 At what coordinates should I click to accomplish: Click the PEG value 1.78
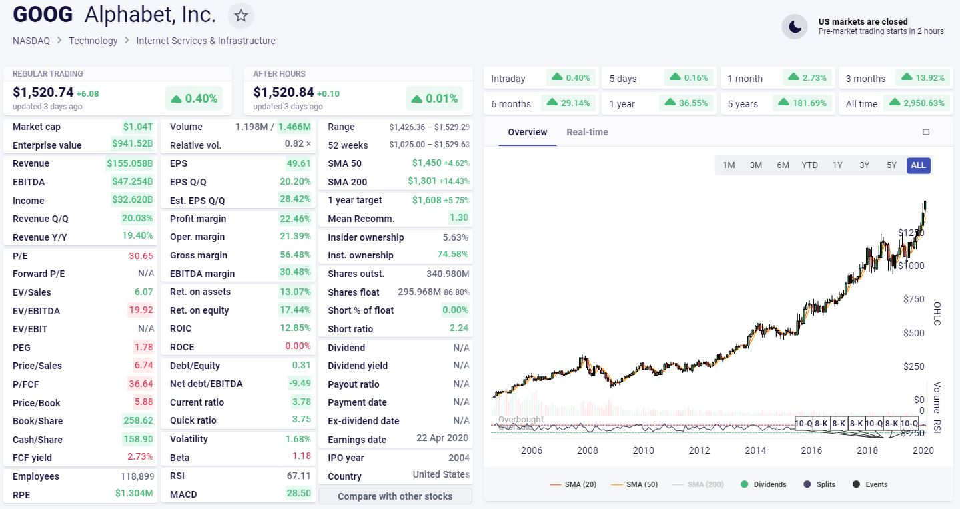(x=143, y=347)
